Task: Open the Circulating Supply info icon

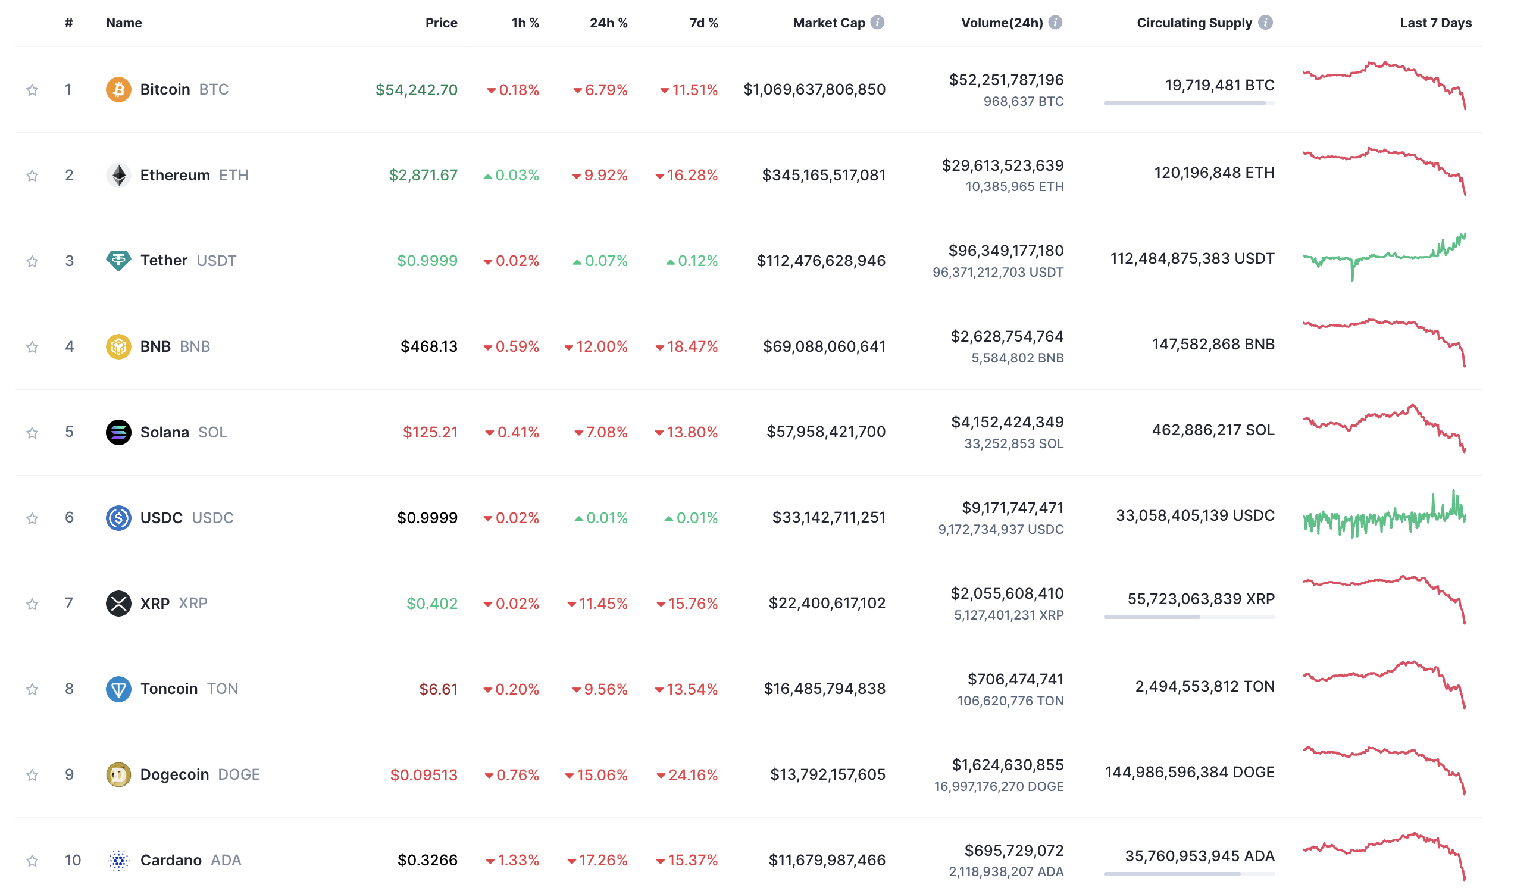Action: (x=1265, y=23)
